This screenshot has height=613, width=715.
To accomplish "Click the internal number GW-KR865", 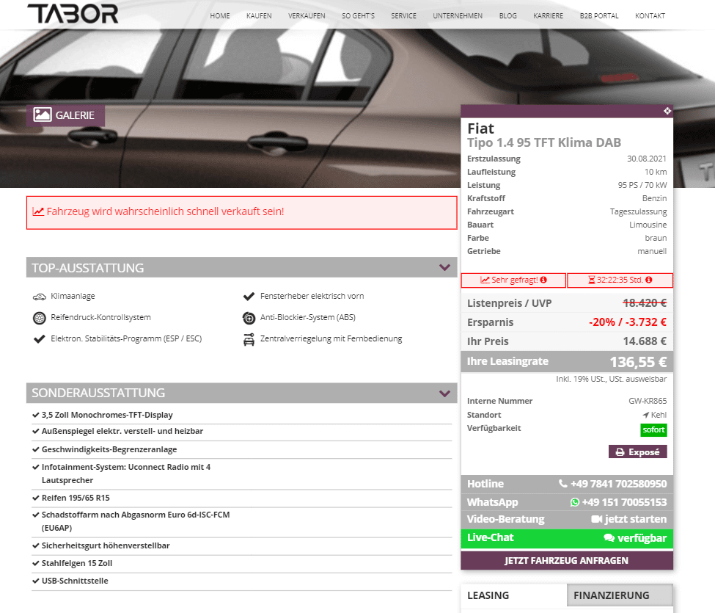I will pyautogui.click(x=648, y=402).
